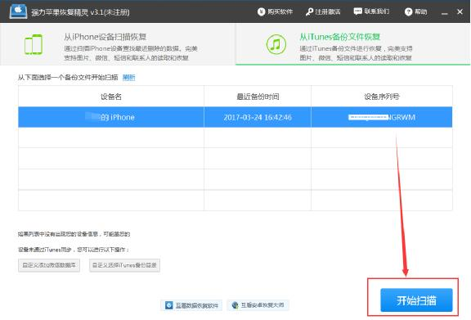
Task: Open 互盾安卓恢复大师 link
Action: [258, 305]
